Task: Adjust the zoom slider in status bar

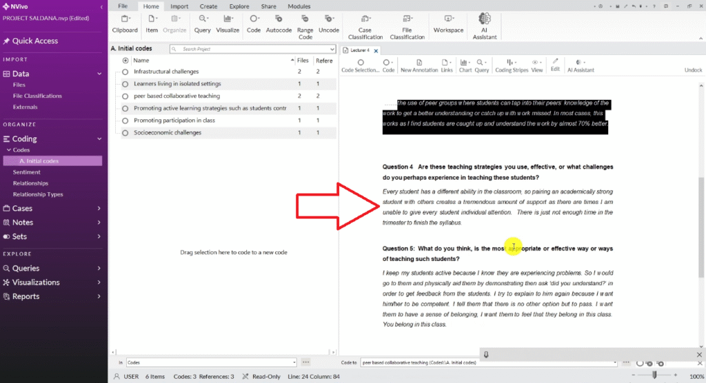Action: coord(654,375)
